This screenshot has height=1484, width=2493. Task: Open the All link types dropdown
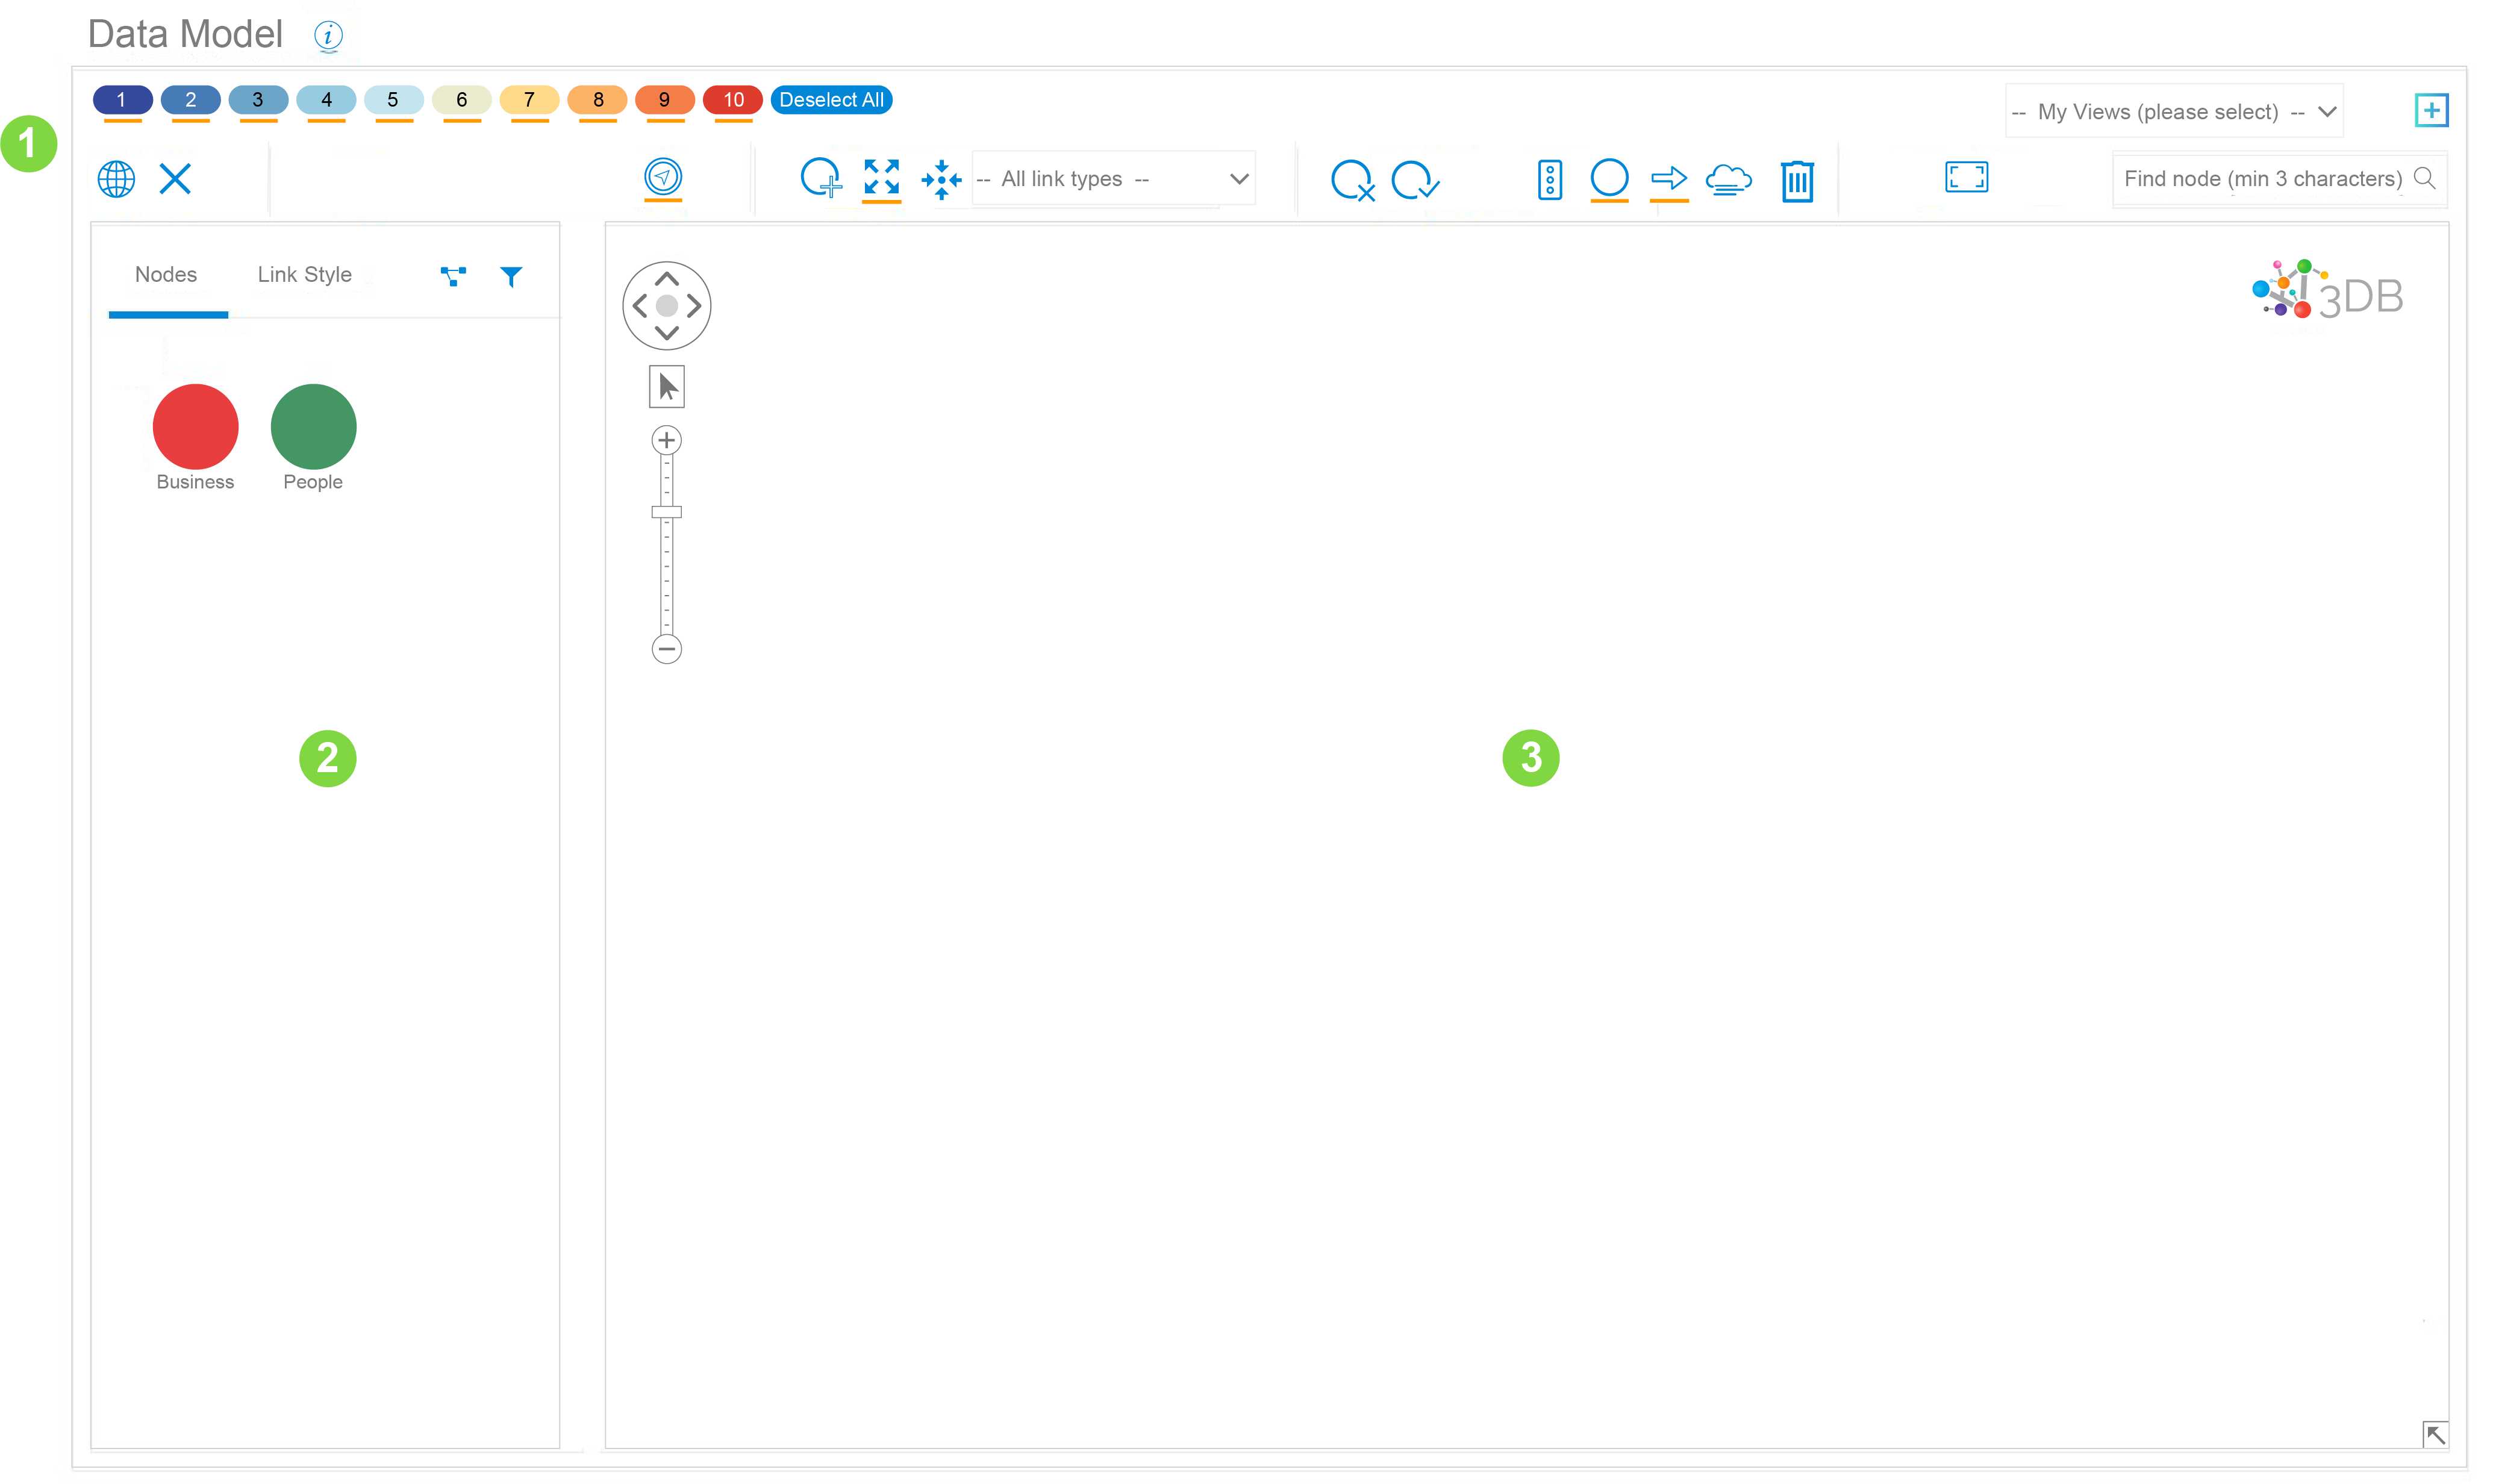point(1113,179)
